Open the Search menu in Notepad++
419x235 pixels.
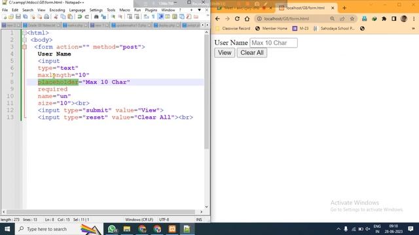click(x=27, y=10)
